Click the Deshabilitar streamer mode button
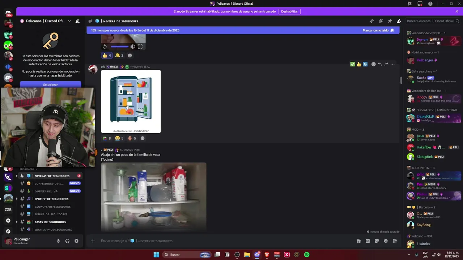Screen dimensions: 463x260 pyautogui.click(x=289, y=12)
